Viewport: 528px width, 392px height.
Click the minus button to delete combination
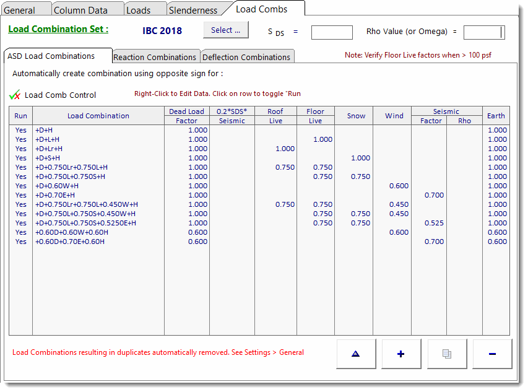coord(492,354)
